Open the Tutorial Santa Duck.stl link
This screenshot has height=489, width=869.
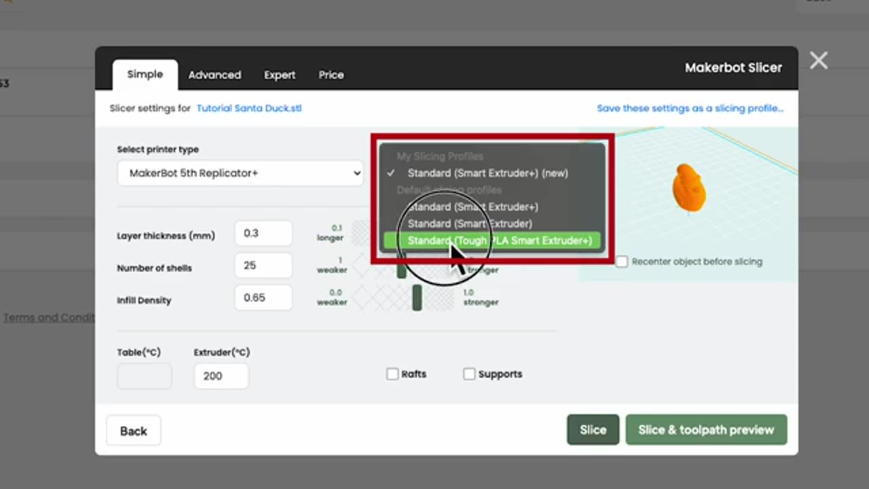coord(249,108)
